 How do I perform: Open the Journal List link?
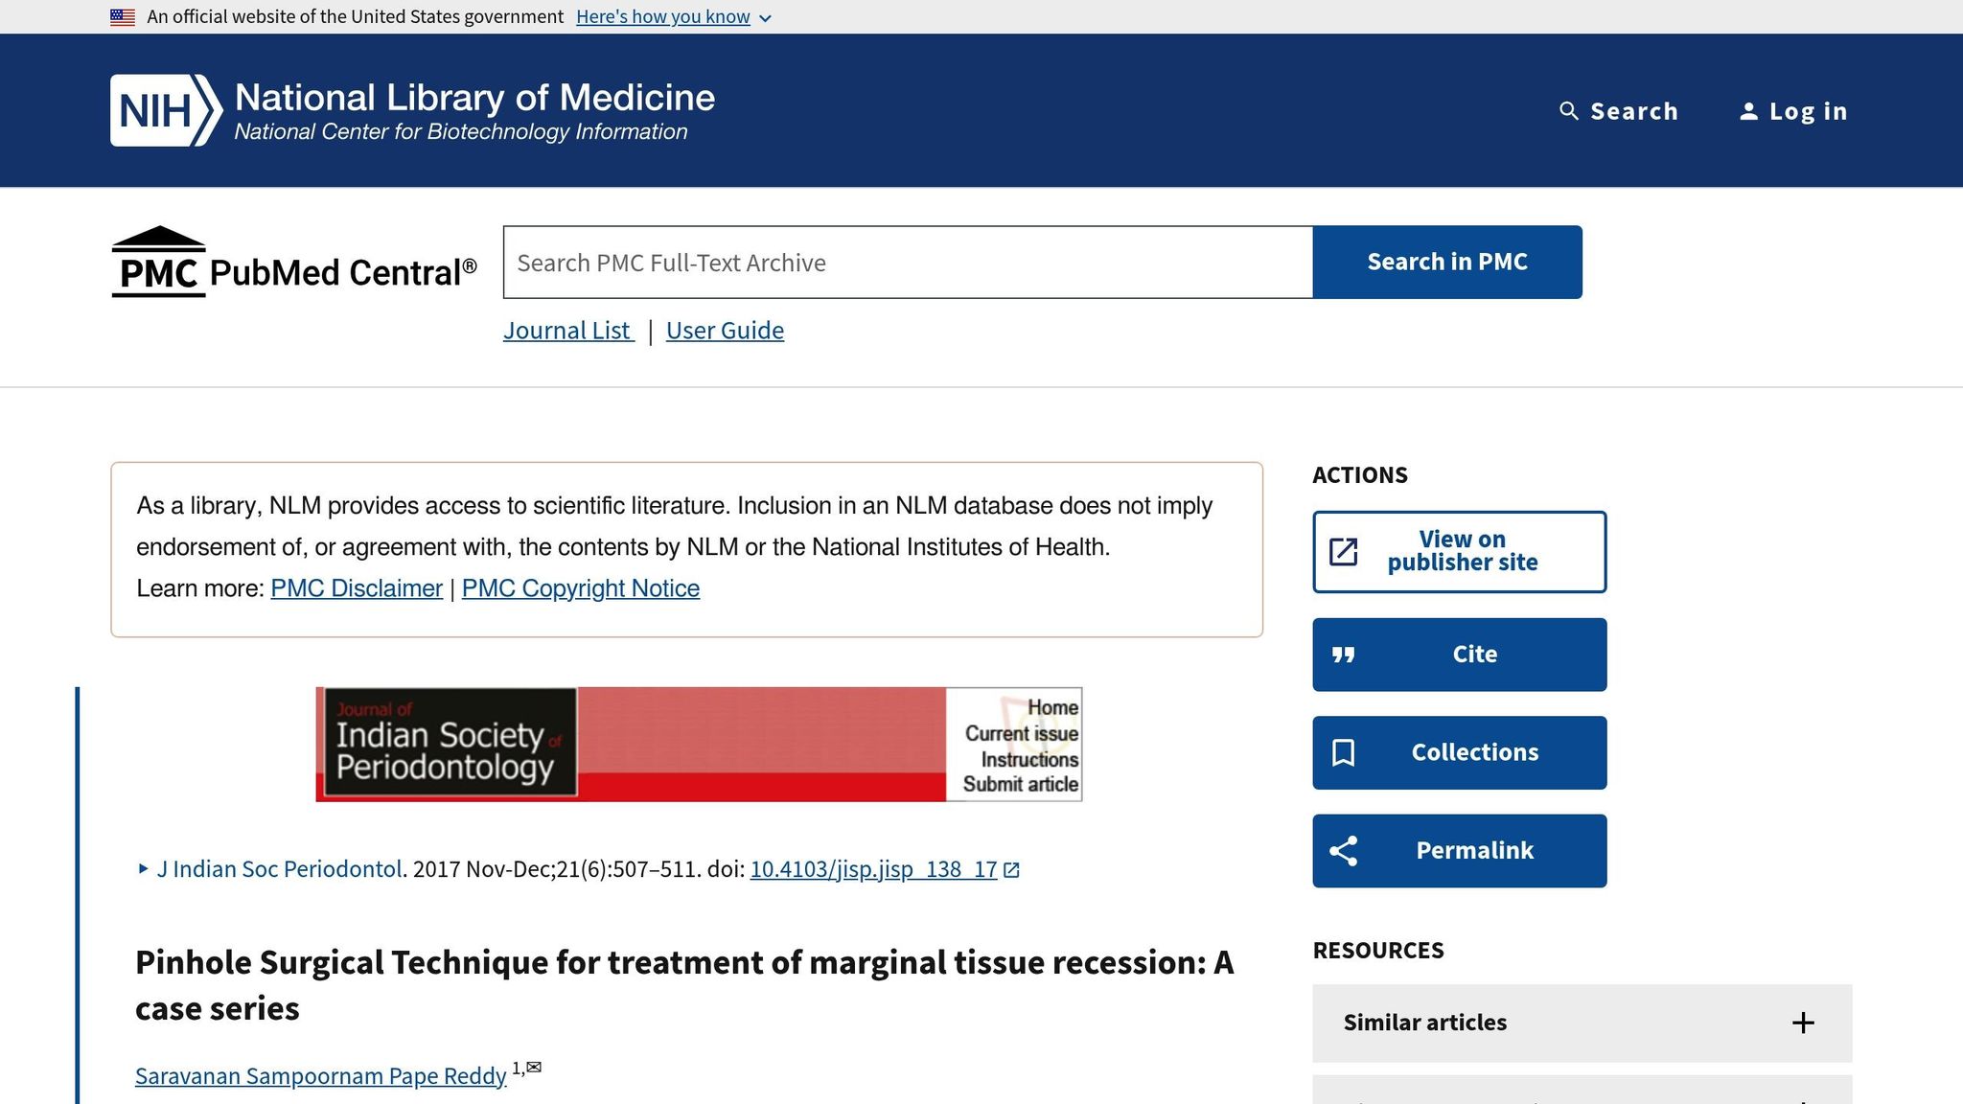coord(568,331)
